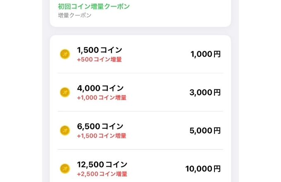The width and height of the screenshot is (281, 182).
Task: Click the +500コイン増量 bonus label
Action: tap(100, 59)
